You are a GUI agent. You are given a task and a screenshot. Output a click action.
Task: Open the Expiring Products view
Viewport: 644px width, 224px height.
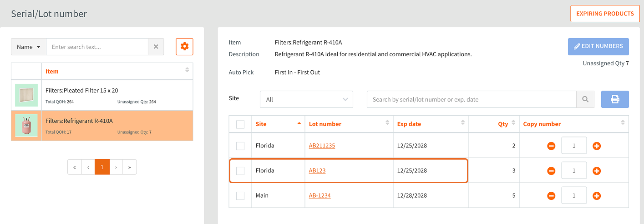coord(605,14)
